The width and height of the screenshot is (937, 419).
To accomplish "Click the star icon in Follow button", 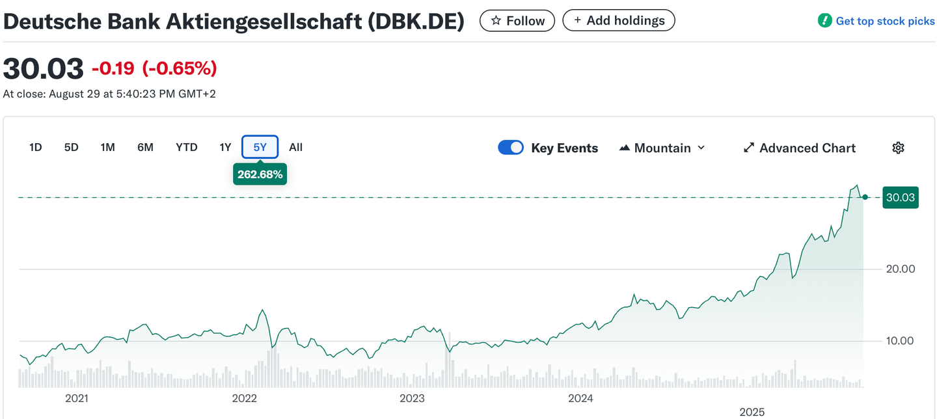I will click(496, 21).
